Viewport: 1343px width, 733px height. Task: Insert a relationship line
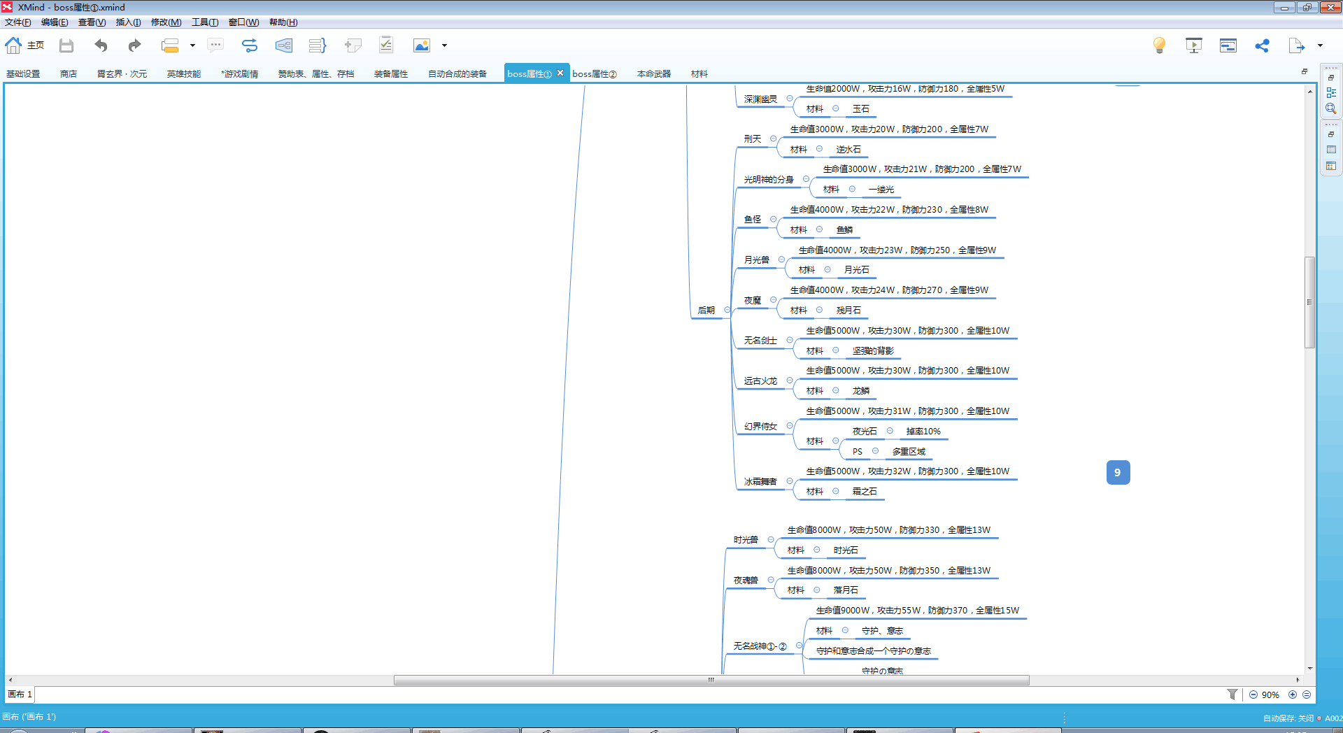tap(250, 46)
